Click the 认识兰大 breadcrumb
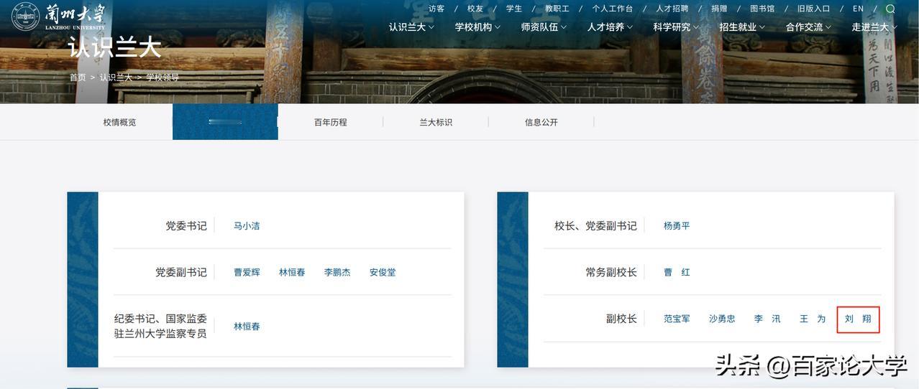The height and width of the screenshot is (389, 919). (116, 78)
